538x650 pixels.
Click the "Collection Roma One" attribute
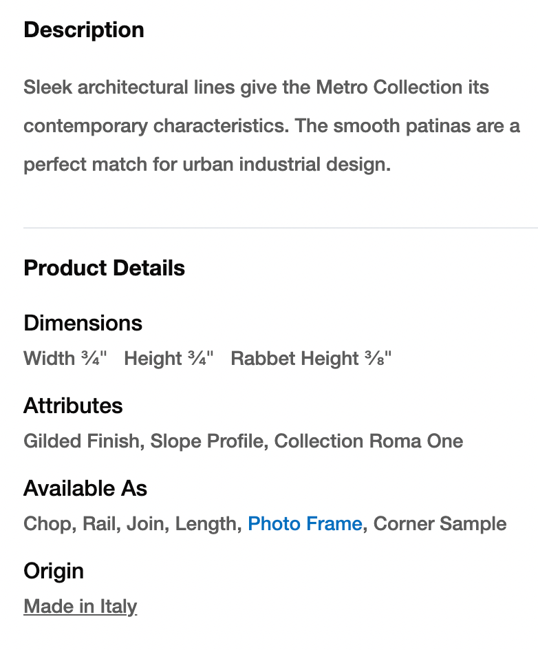369,441
